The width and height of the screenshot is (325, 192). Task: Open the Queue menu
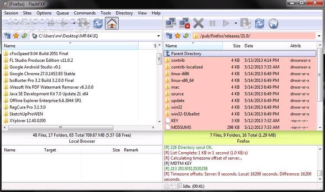click(62, 13)
